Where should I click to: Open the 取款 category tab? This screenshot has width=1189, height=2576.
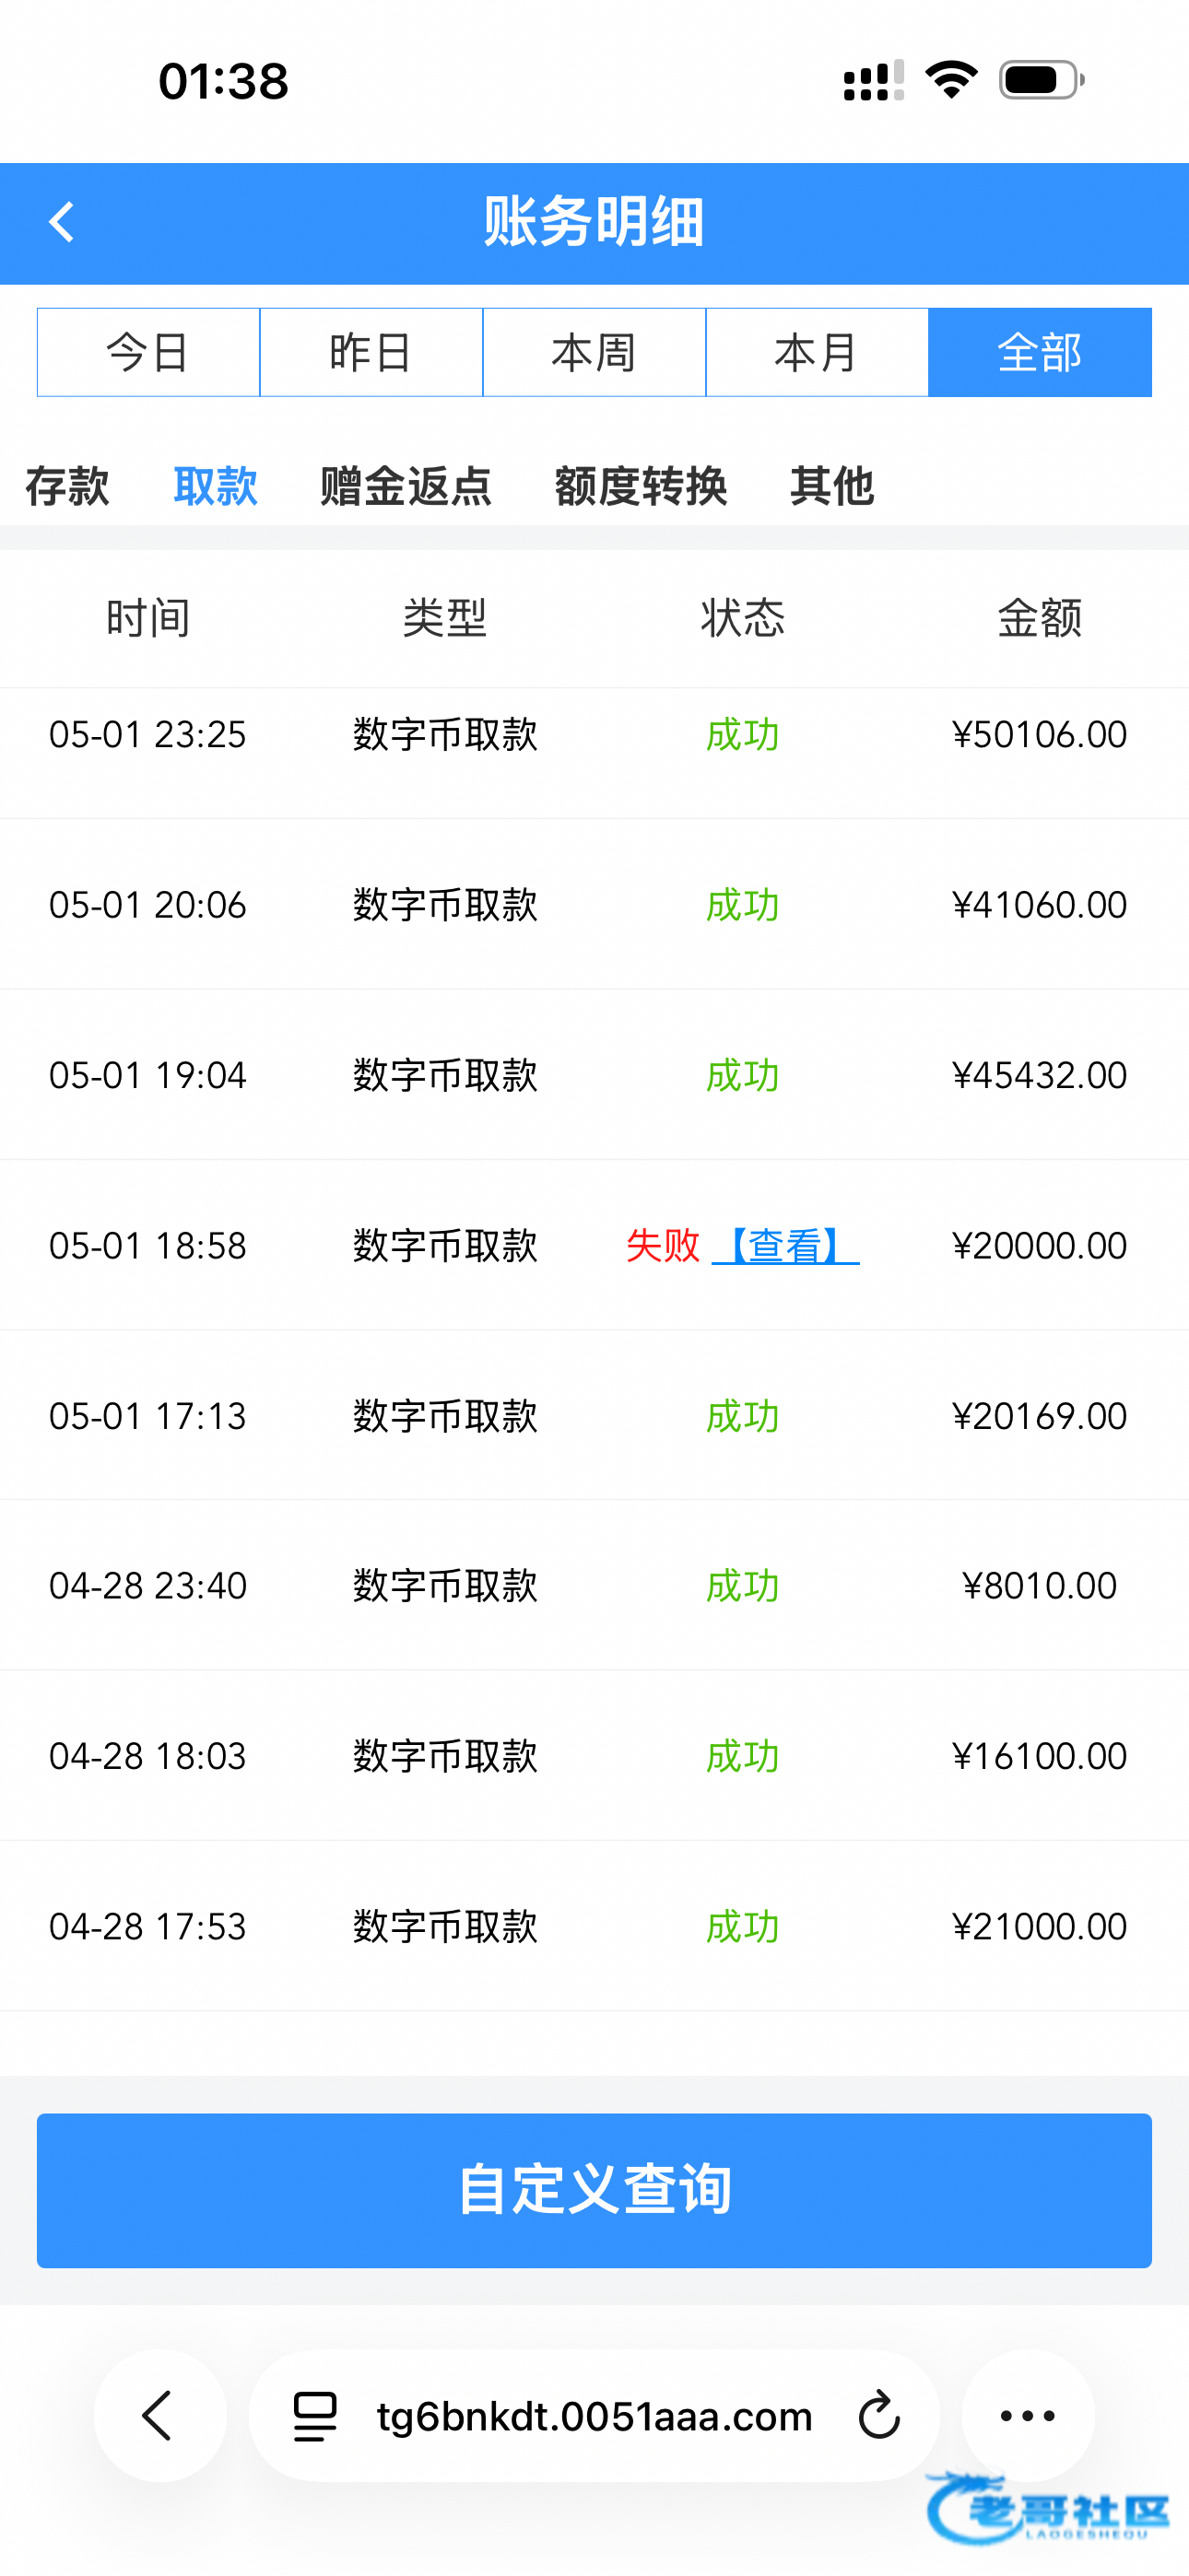[x=215, y=486]
